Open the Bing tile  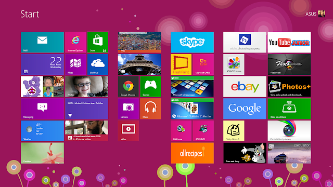(139, 42)
